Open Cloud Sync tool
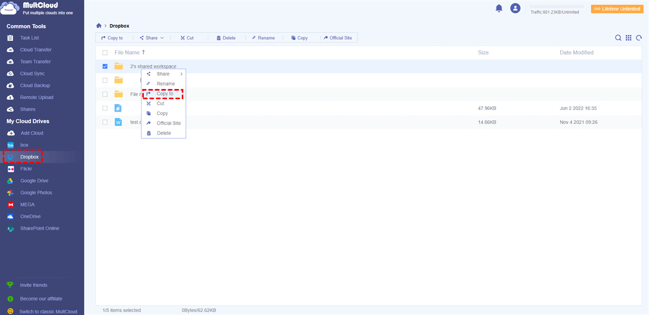Screen dimensions: 649x315 32,73
